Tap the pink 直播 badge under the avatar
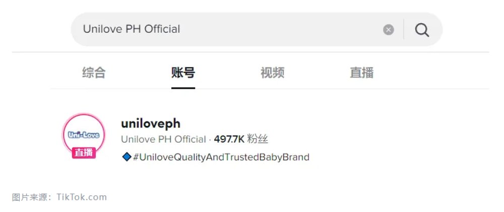Viewport: 504px width, 212px height. pyautogui.click(x=84, y=153)
